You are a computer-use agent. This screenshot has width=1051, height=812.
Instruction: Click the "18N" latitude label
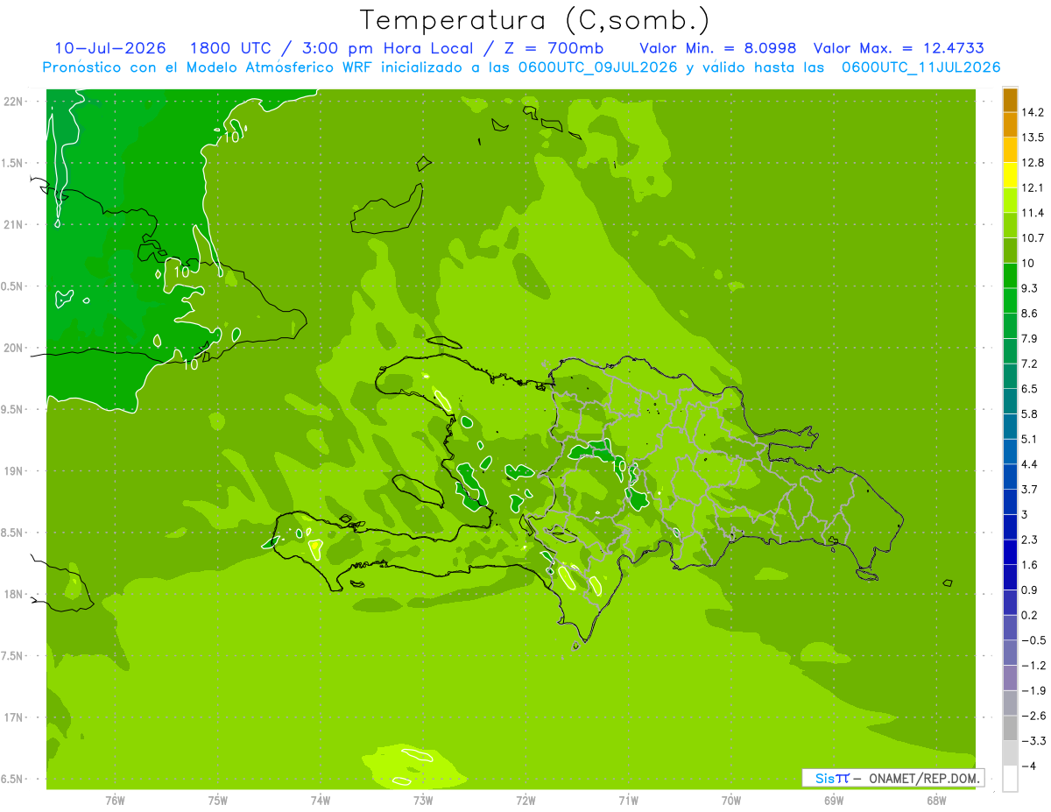pyautogui.click(x=12, y=594)
